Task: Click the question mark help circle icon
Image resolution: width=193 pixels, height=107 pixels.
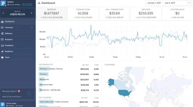Action: tap(29, 94)
